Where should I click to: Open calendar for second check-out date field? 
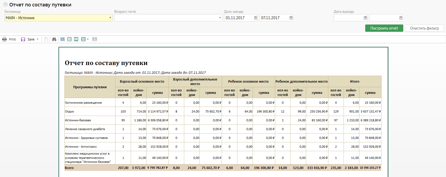pos(401,18)
